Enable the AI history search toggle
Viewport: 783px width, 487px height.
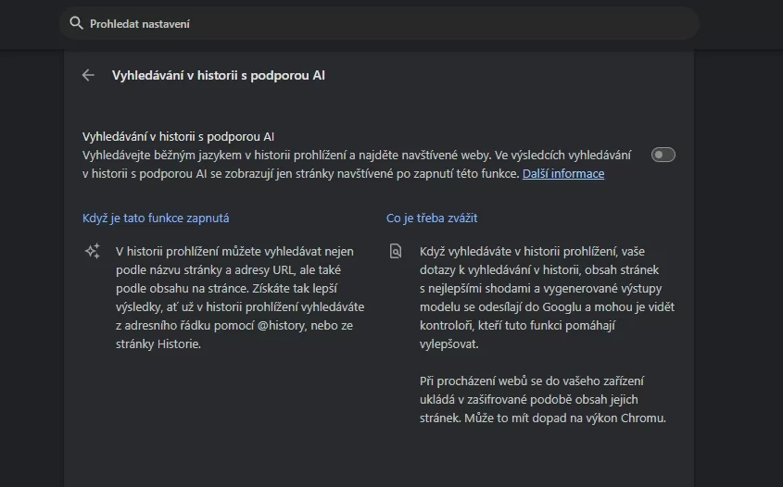tap(663, 155)
